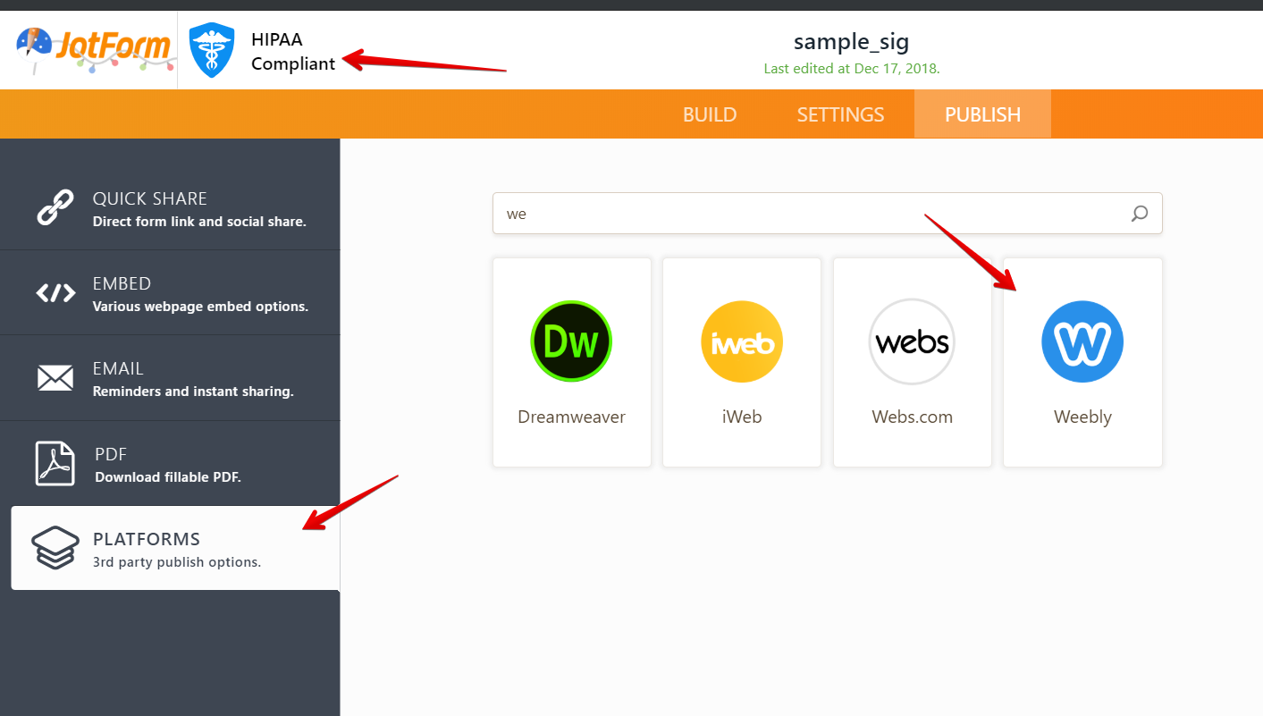This screenshot has width=1263, height=716.
Task: Click the 'Weebly' card label
Action: 1082,417
